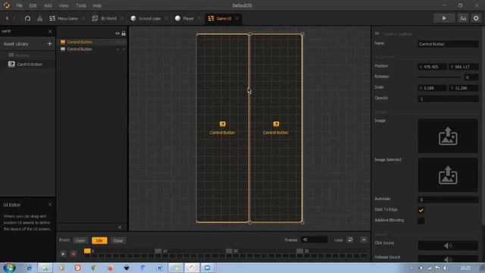Click timeline frame marker 20
Screen dimensions: 485x273
[x=229, y=251]
